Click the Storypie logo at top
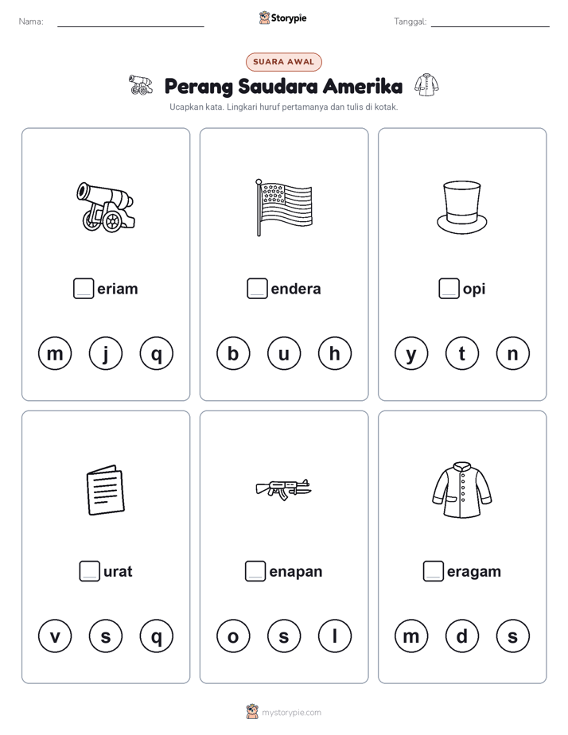568x735 pixels. click(x=283, y=17)
